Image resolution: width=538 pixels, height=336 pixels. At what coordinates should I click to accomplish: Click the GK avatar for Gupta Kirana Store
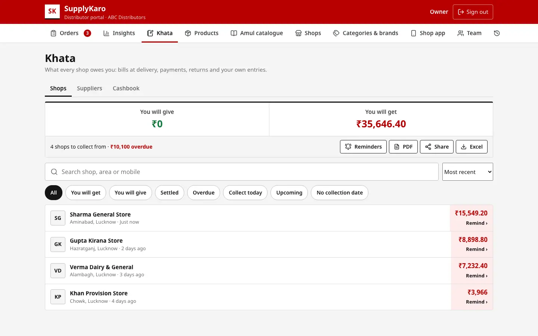coord(58,244)
